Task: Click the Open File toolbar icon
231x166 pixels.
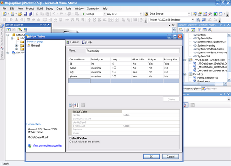Action: [20, 14]
